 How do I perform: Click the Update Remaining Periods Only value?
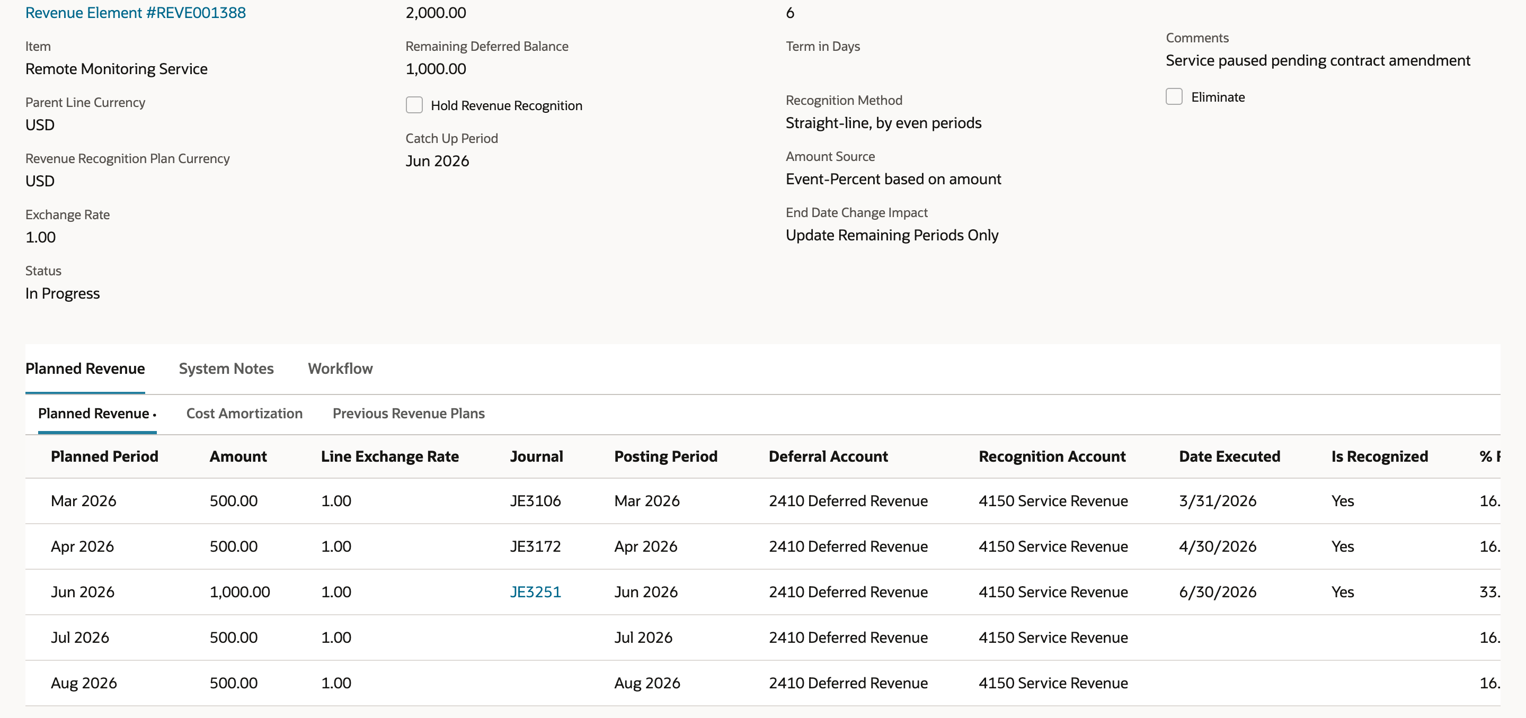click(892, 235)
